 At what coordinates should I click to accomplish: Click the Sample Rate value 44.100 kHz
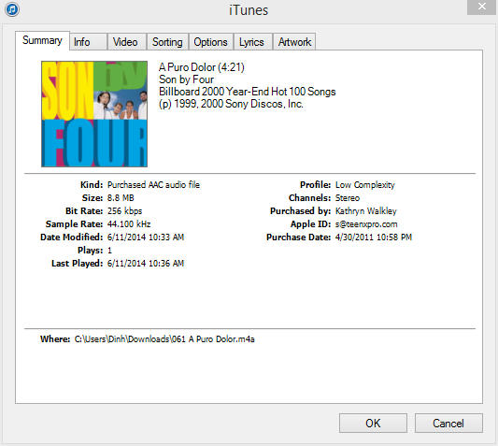pyautogui.click(x=129, y=223)
